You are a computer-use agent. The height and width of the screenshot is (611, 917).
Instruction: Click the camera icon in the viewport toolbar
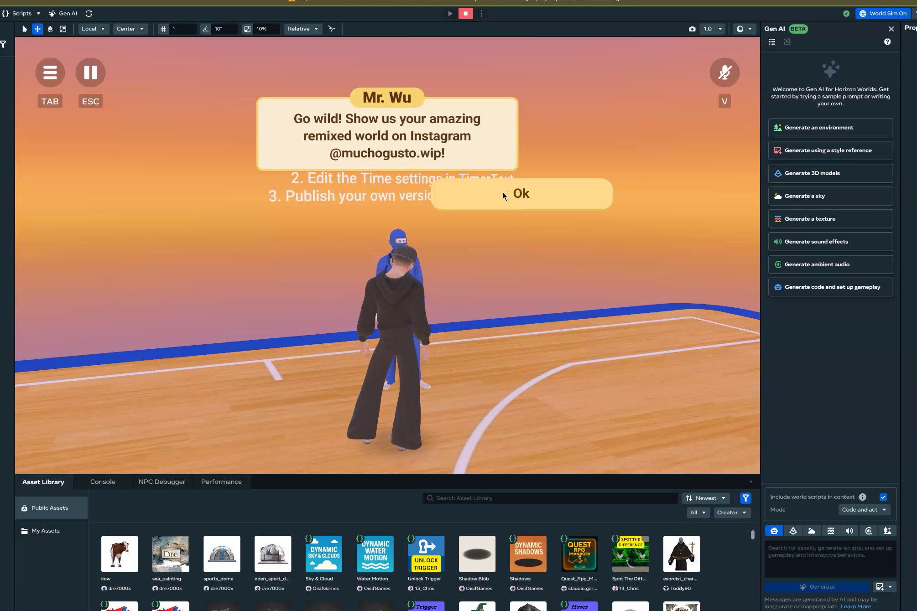click(692, 29)
